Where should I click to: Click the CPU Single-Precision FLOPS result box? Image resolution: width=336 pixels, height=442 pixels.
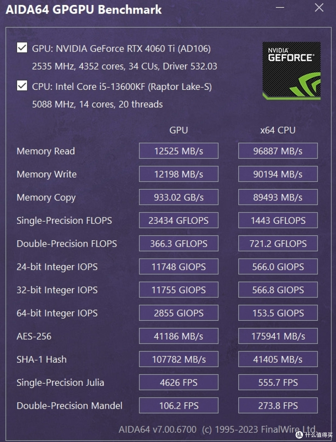point(278,220)
